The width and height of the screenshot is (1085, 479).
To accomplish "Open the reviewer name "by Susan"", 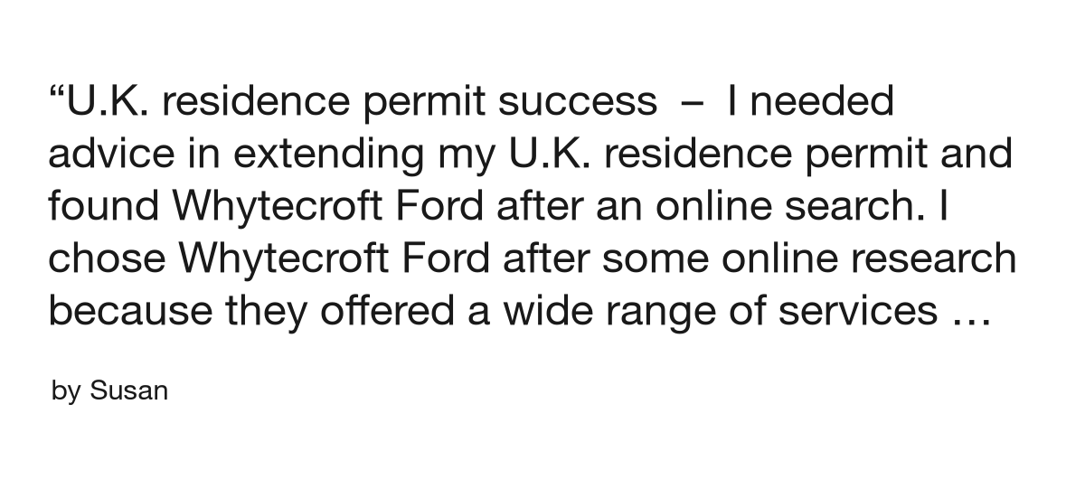I will pyautogui.click(x=110, y=392).
